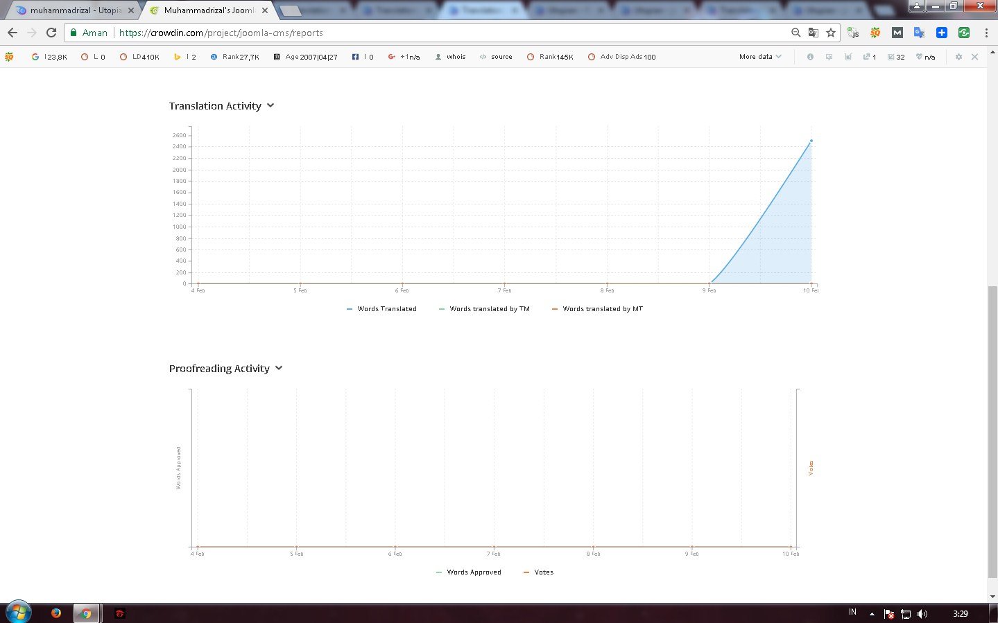Open Chrome's three-dot menu
This screenshot has height=623, width=998.
(986, 33)
